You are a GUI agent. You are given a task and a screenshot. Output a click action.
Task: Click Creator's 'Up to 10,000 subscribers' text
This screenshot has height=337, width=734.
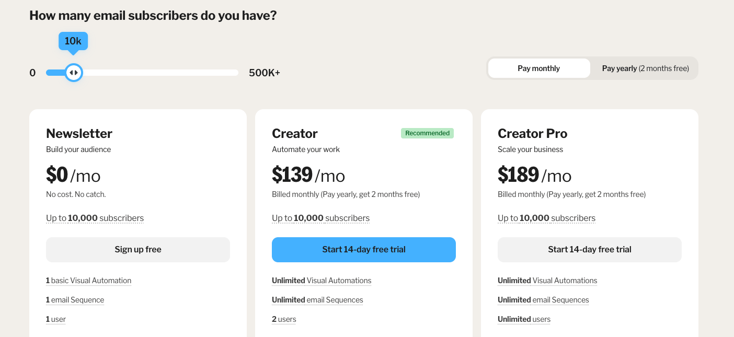pos(320,218)
